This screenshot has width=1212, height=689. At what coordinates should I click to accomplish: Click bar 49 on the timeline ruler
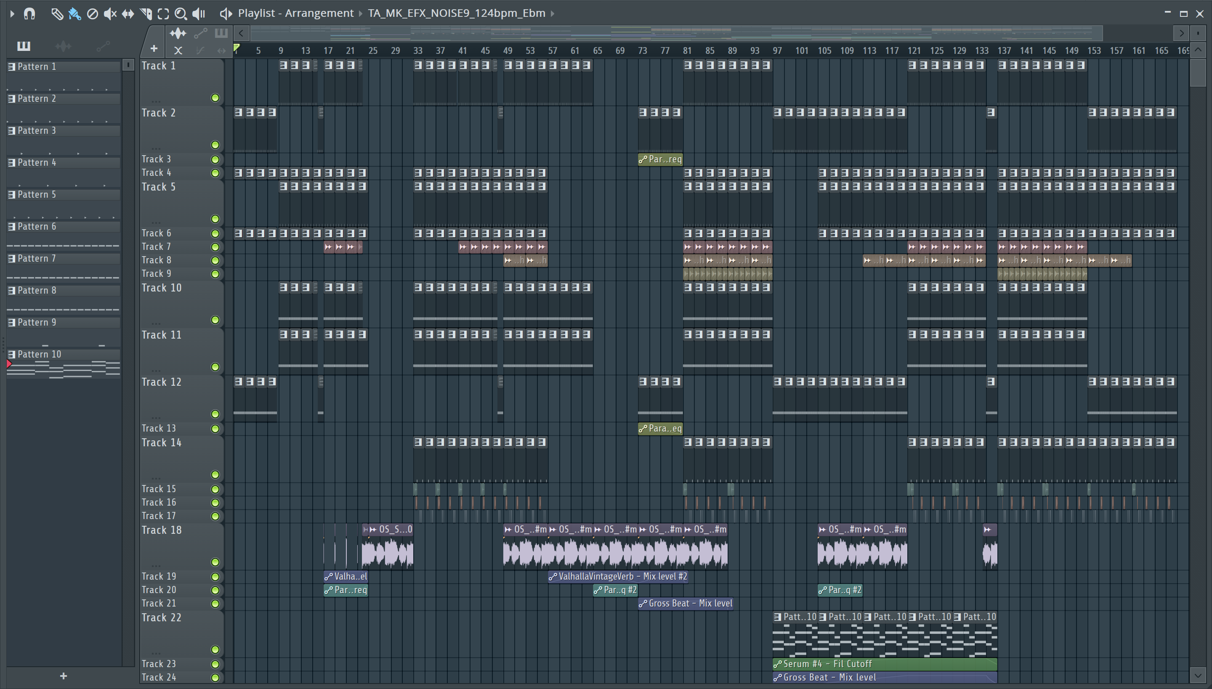[508, 50]
